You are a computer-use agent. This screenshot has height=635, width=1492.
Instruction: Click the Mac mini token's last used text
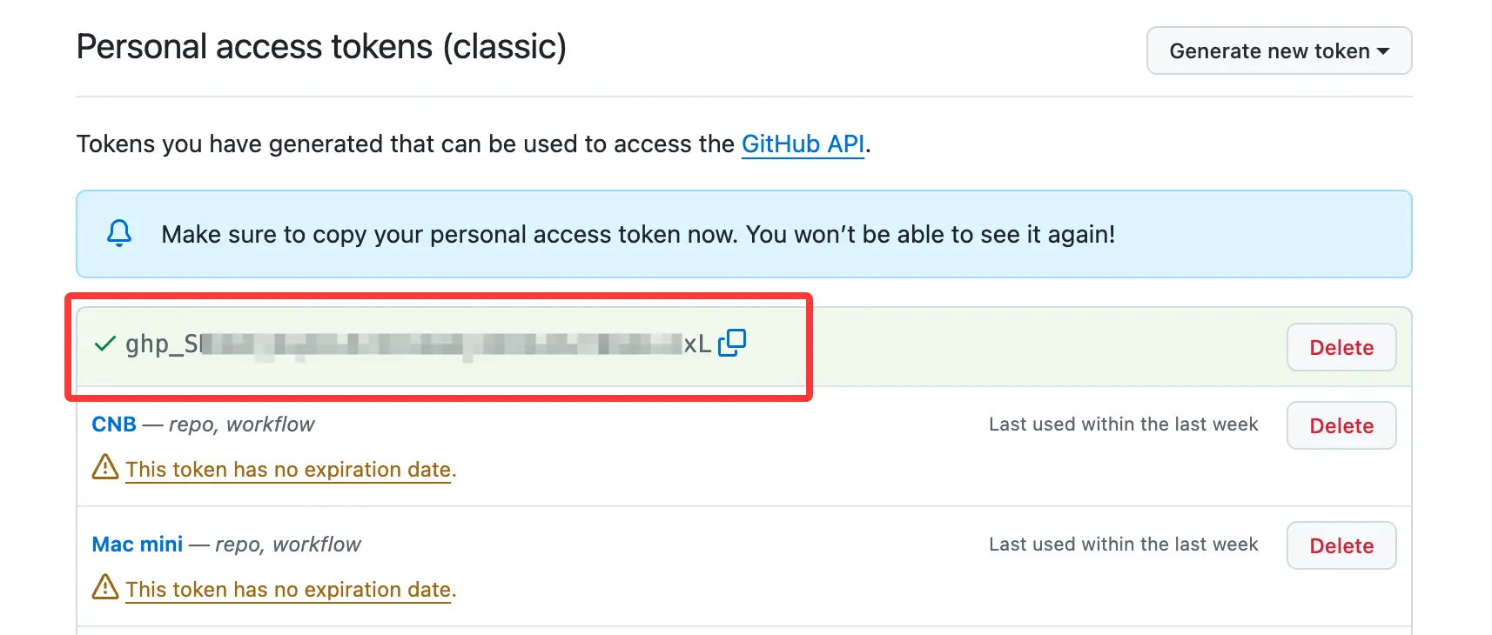tap(1123, 545)
